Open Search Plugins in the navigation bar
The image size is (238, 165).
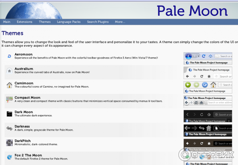[98, 22]
